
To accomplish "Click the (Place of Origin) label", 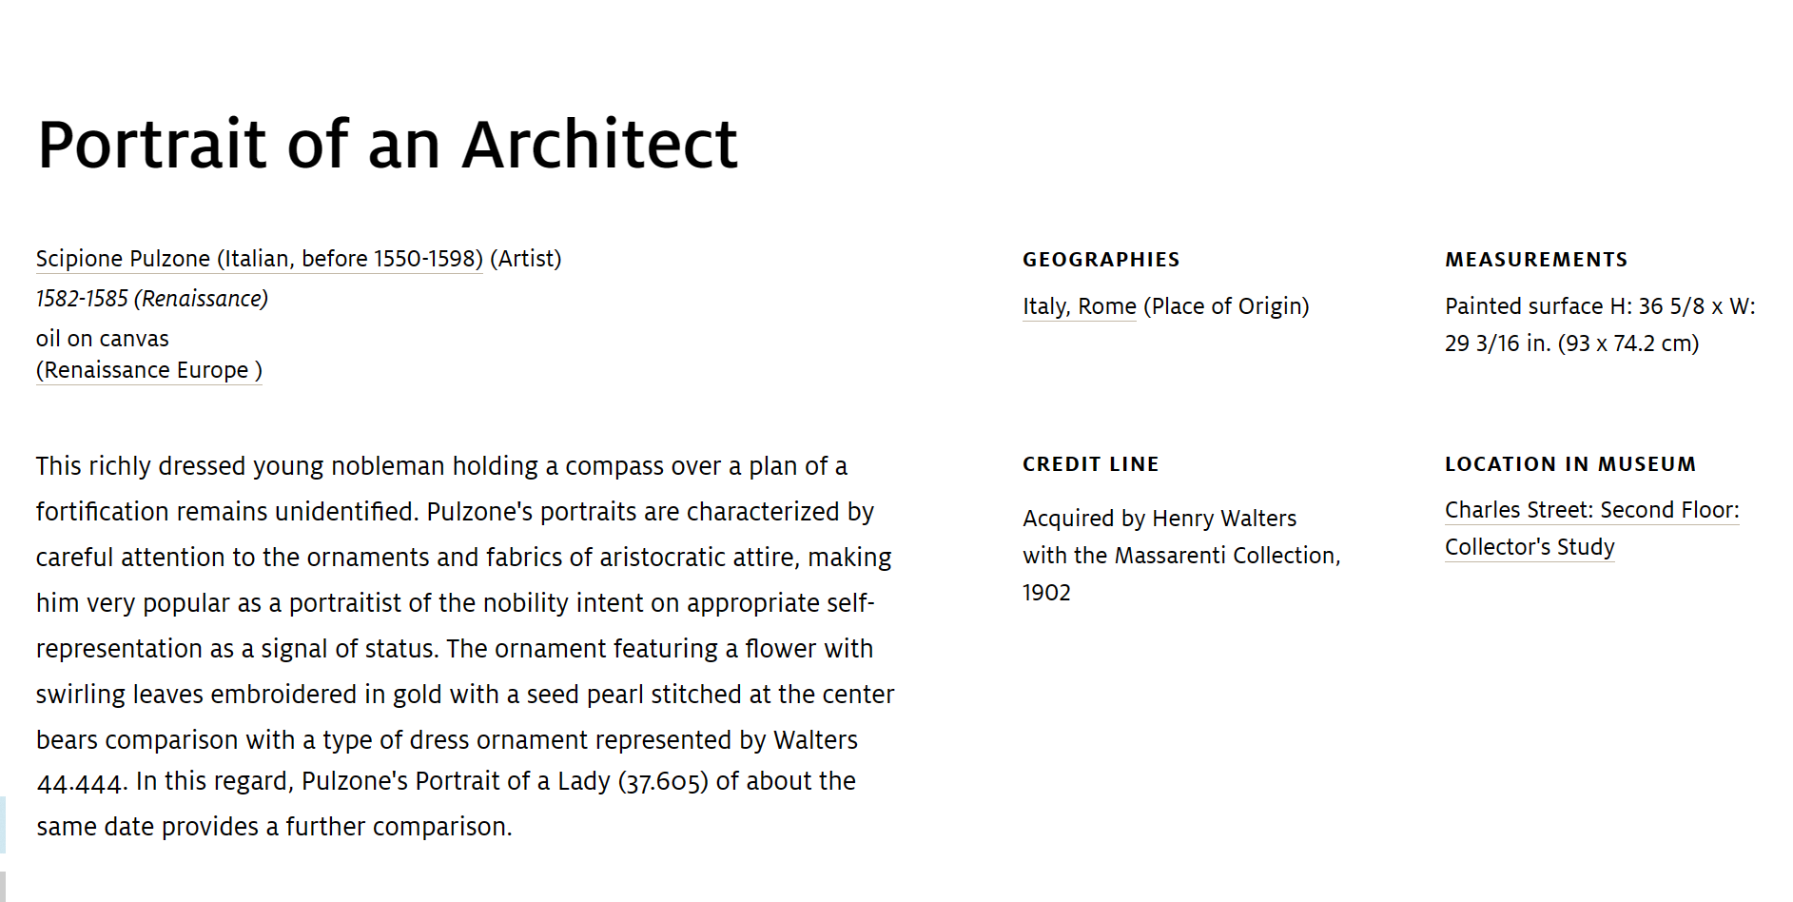I will [x=1226, y=306].
